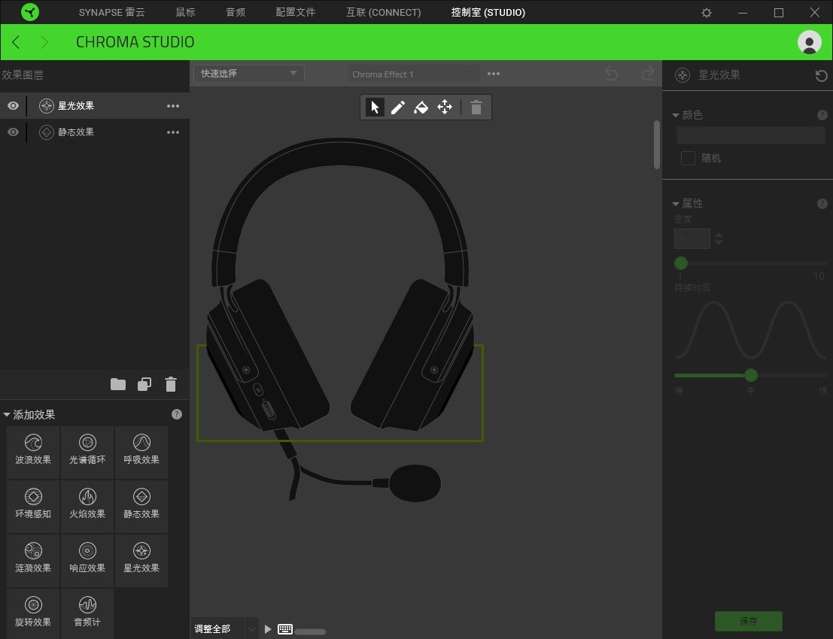
Task: Hide the 星光效果 layer
Action: [14, 105]
